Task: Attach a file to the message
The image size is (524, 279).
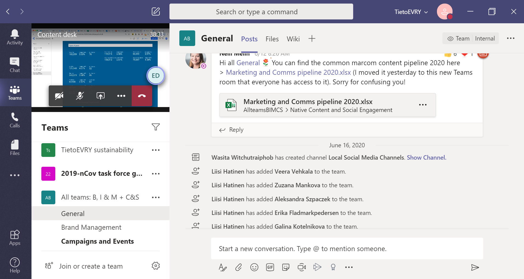Action: click(x=238, y=267)
